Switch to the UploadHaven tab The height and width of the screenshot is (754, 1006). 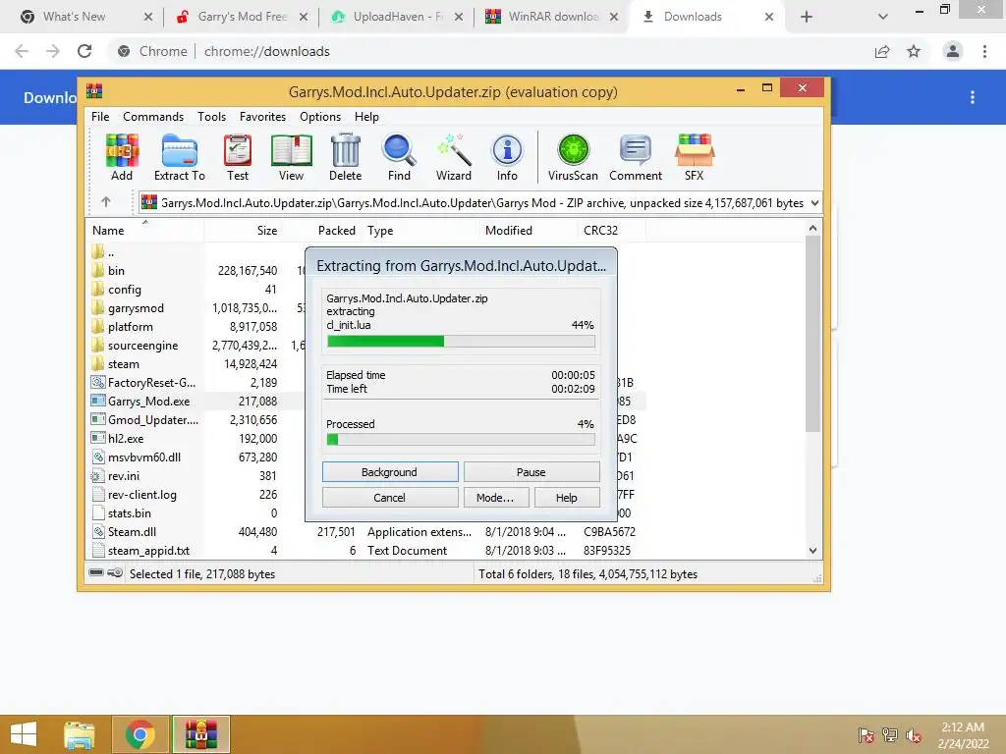point(398,17)
